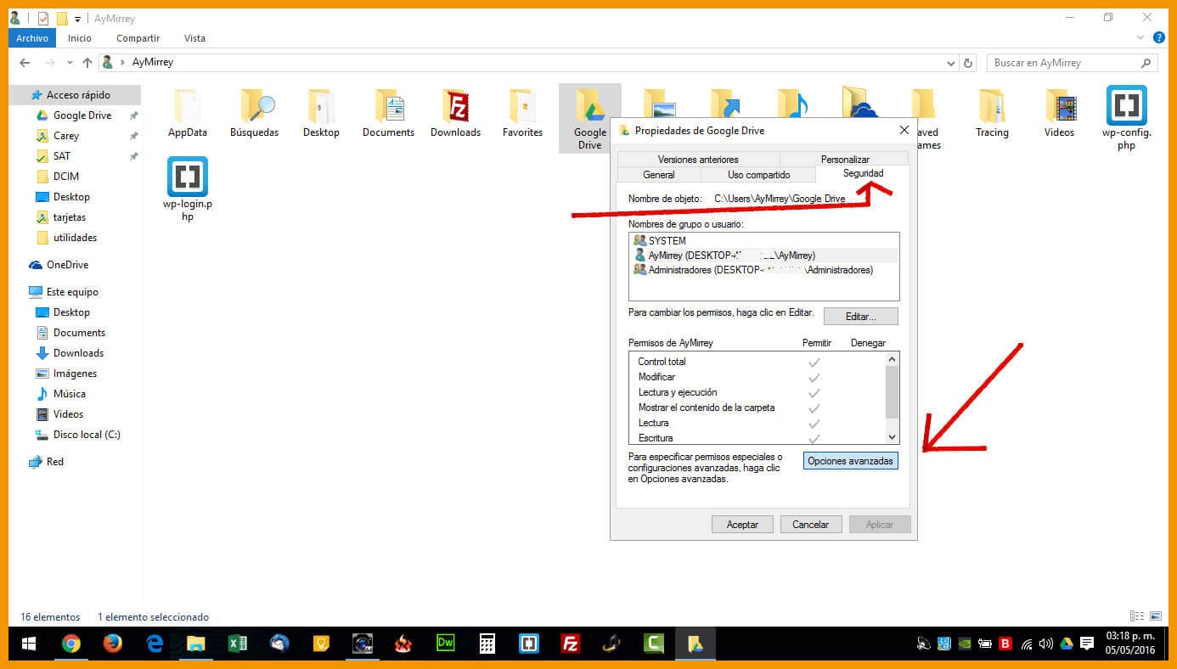This screenshot has width=1177, height=669.
Task: Open the Documents folder in the file pane
Action: point(388,113)
